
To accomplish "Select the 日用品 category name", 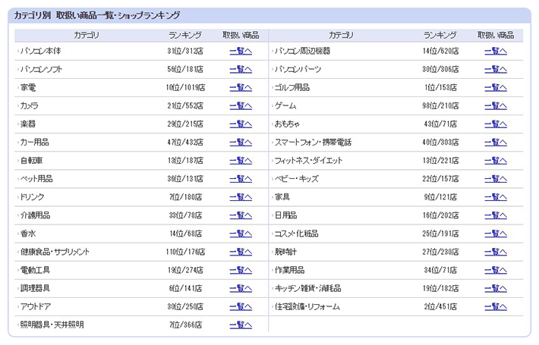I will 285,215.
